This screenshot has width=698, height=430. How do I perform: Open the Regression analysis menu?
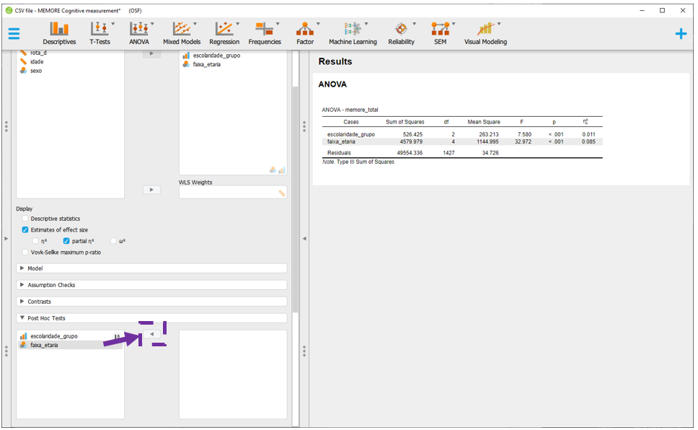tap(224, 33)
